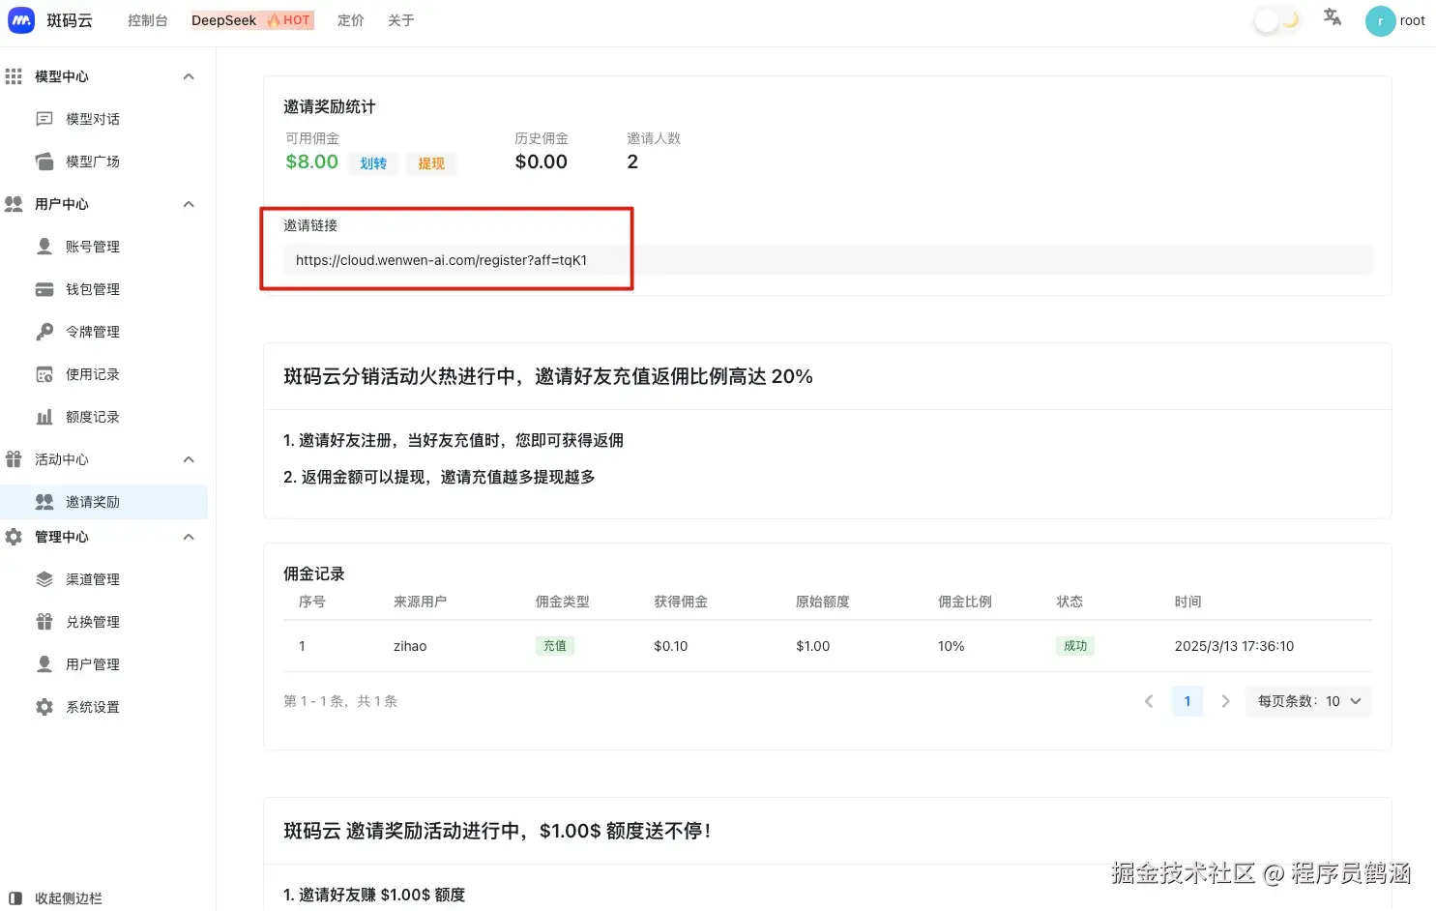Click the $0.10 commission cell
The image size is (1436, 911).
pos(671,646)
